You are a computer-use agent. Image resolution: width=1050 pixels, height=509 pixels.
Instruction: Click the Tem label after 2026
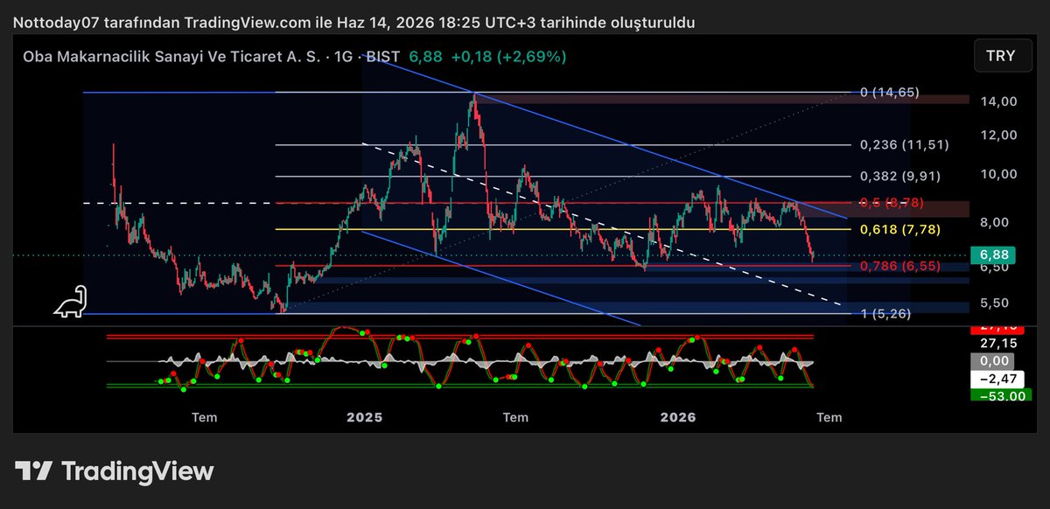click(x=829, y=417)
